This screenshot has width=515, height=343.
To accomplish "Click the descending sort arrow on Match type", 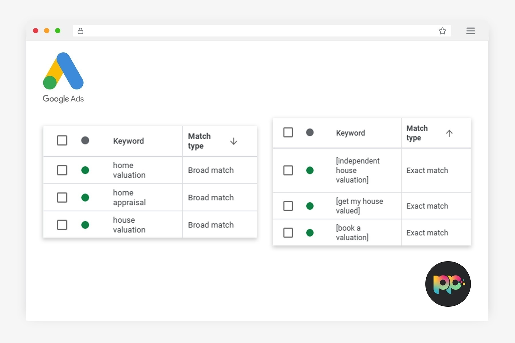I will coord(234,141).
